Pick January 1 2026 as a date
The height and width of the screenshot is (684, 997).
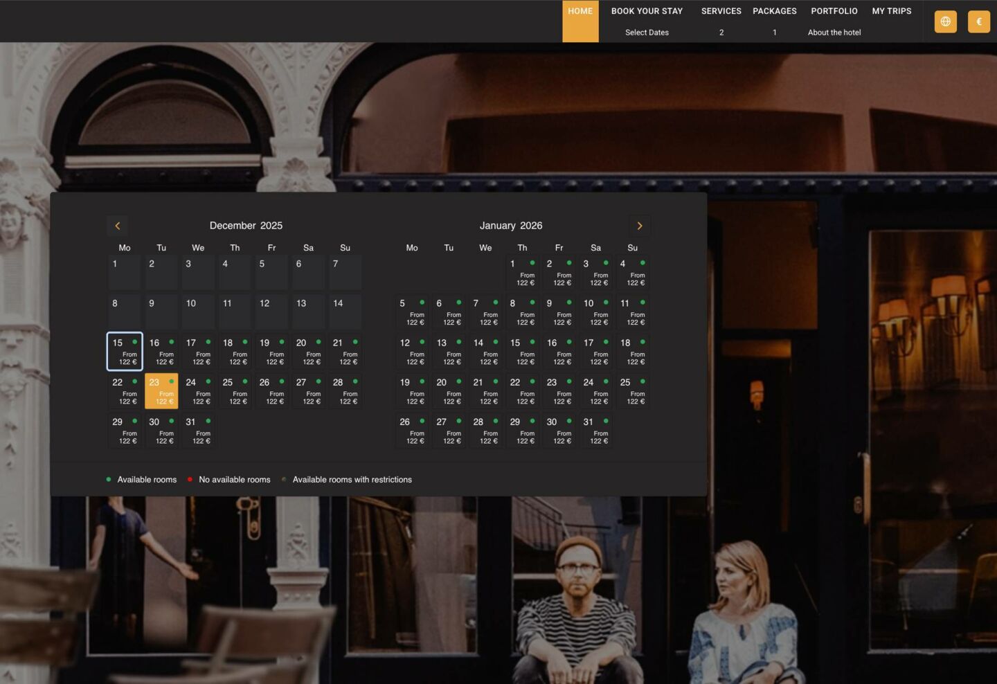522,273
